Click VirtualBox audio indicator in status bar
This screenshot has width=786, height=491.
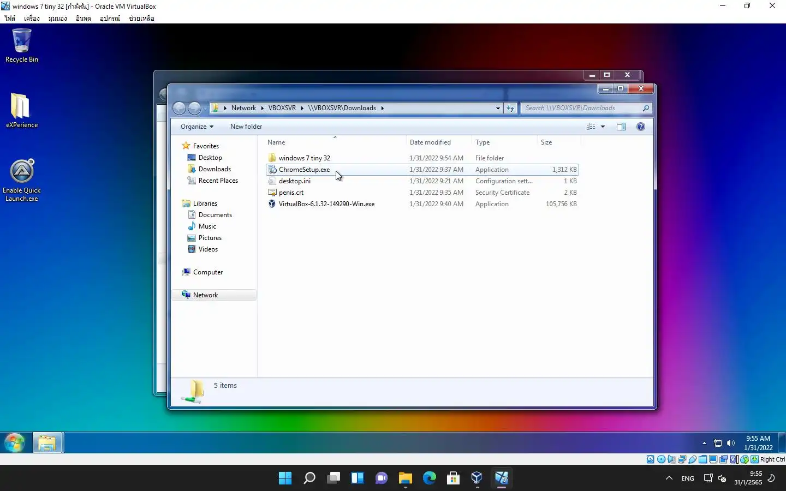tap(671, 459)
